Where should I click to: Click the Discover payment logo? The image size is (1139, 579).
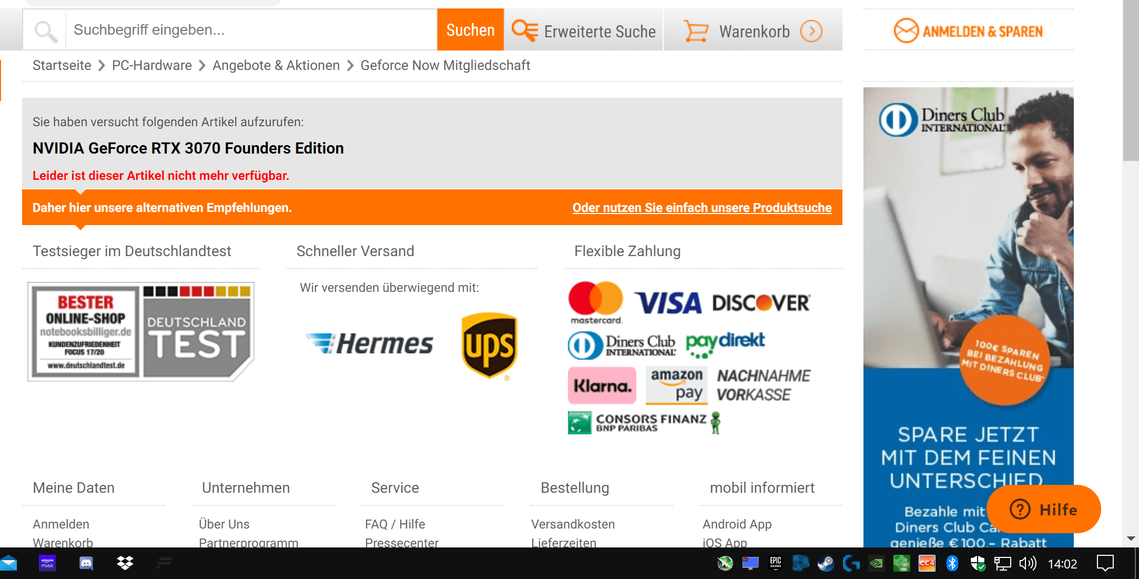click(761, 303)
